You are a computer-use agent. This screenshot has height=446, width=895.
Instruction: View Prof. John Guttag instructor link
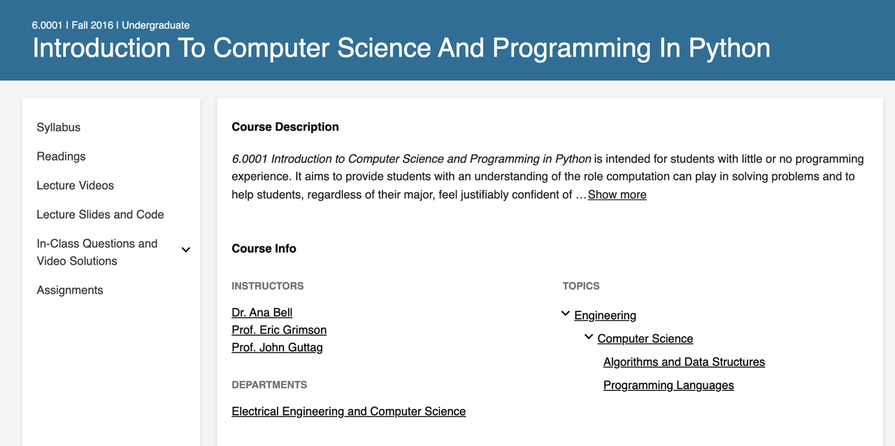278,347
